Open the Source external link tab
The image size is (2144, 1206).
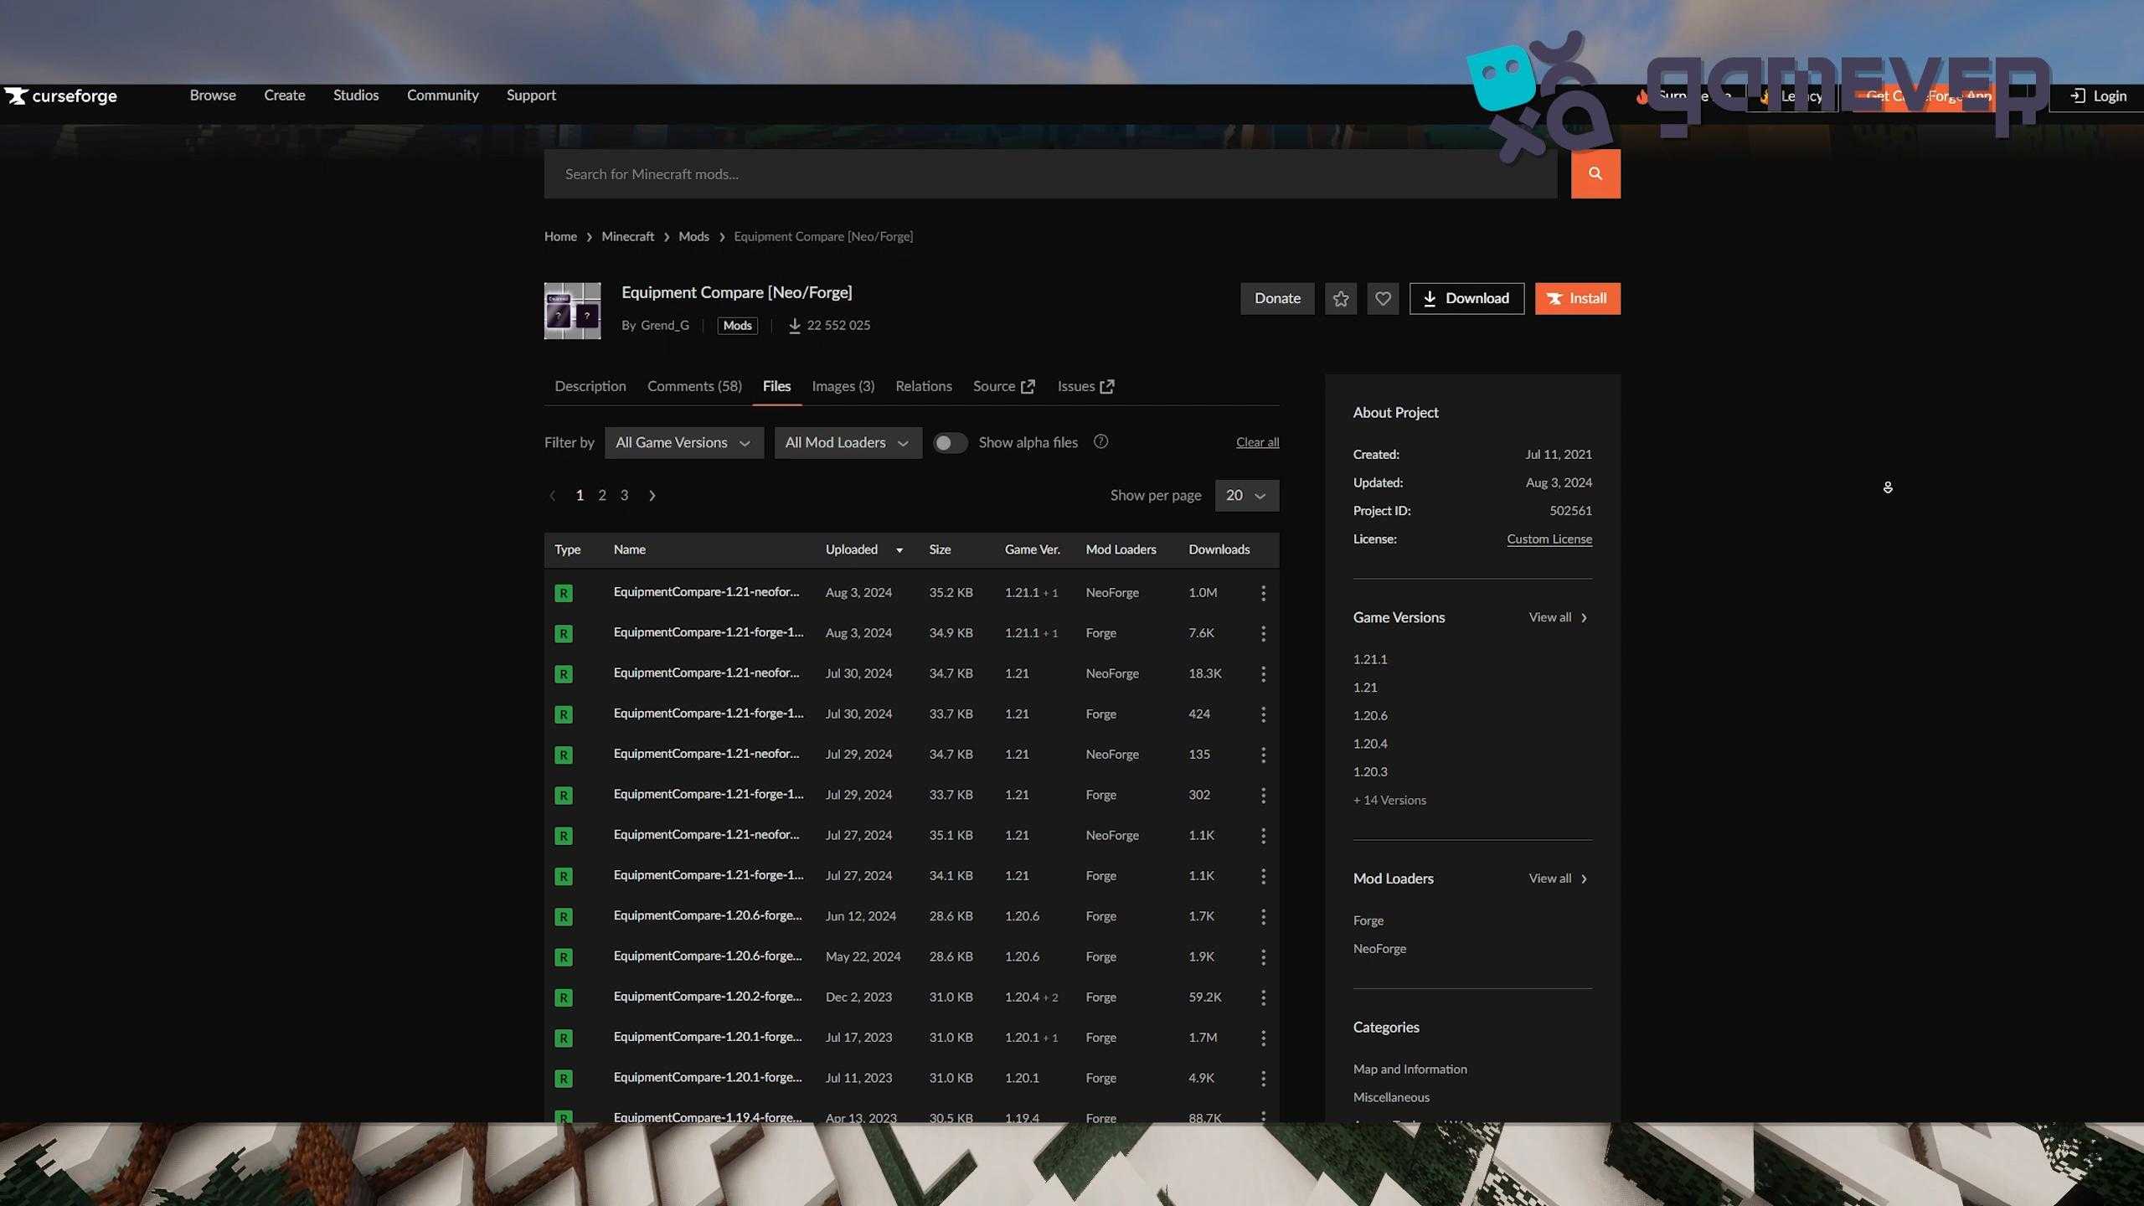click(1003, 386)
